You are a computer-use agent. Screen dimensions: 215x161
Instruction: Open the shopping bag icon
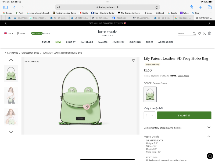pos(210,34)
